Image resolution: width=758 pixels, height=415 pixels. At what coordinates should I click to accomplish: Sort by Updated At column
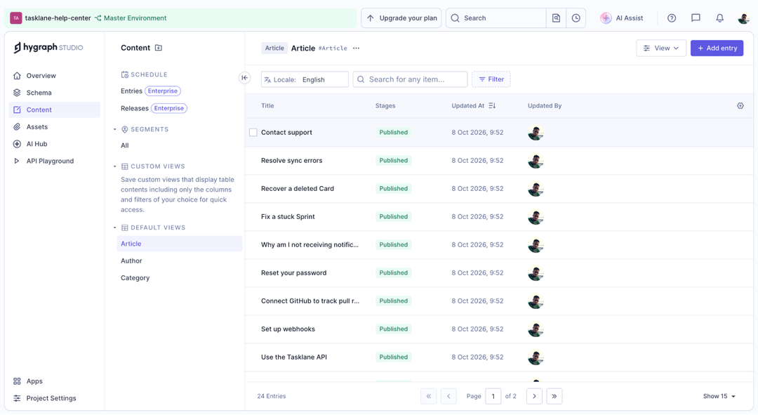(473, 105)
